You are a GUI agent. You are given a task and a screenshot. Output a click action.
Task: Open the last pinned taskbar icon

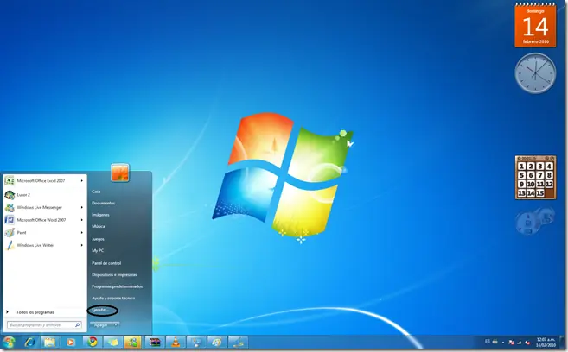pyautogui.click(x=239, y=342)
